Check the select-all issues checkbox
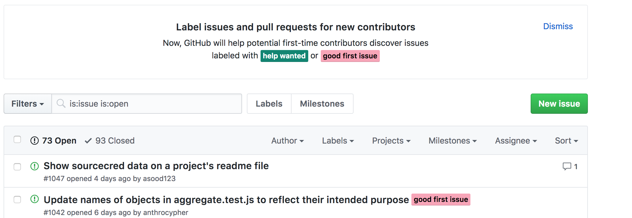 [17, 139]
